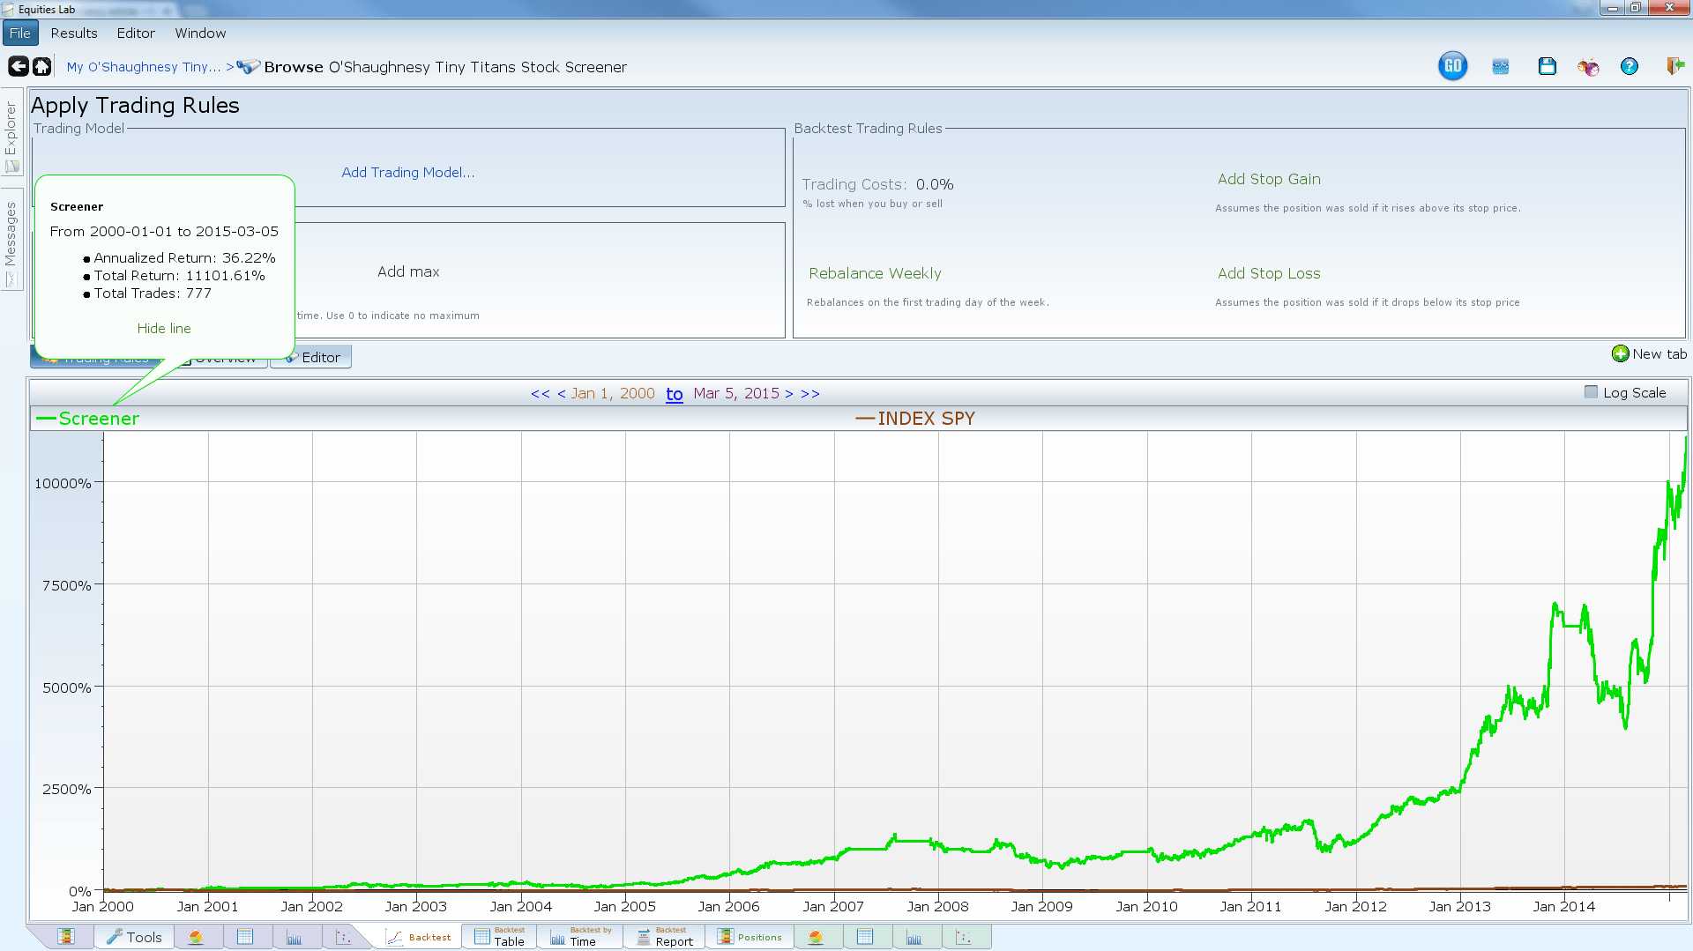Go to home via house icon
The height and width of the screenshot is (951, 1693).
click(x=41, y=66)
